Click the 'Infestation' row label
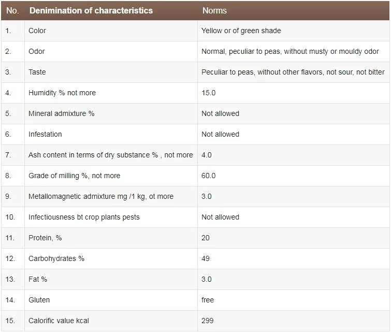391x333 pixels. [45, 134]
